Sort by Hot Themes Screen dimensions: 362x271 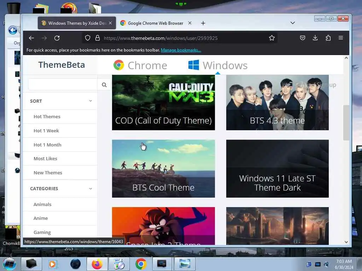click(x=47, y=116)
